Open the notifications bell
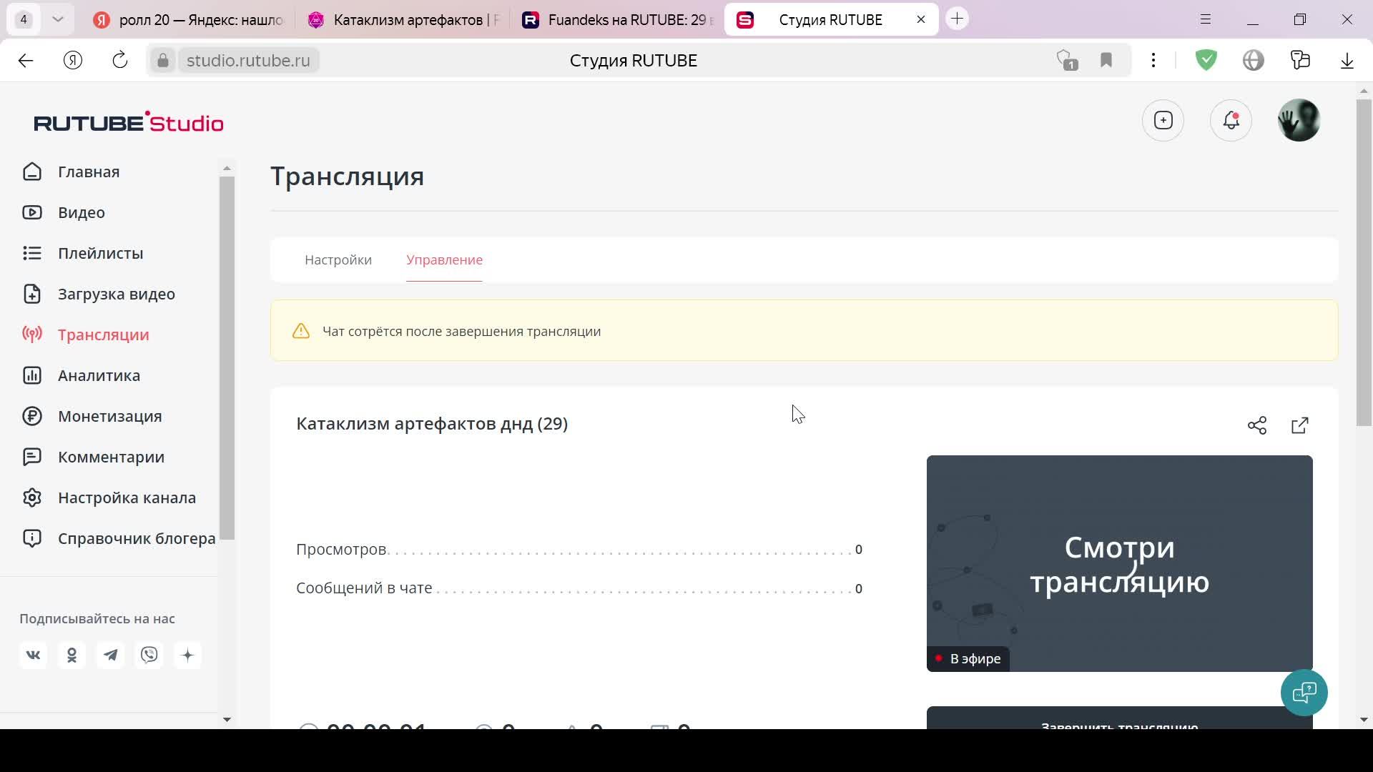 pos(1230,120)
